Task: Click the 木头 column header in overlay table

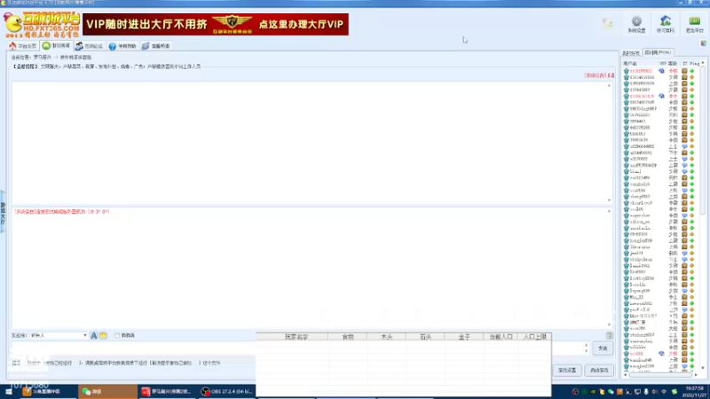Action: [x=386, y=337]
